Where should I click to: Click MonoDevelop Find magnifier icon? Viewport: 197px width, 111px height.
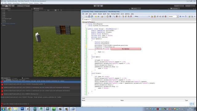pyautogui.click(x=114, y=16)
